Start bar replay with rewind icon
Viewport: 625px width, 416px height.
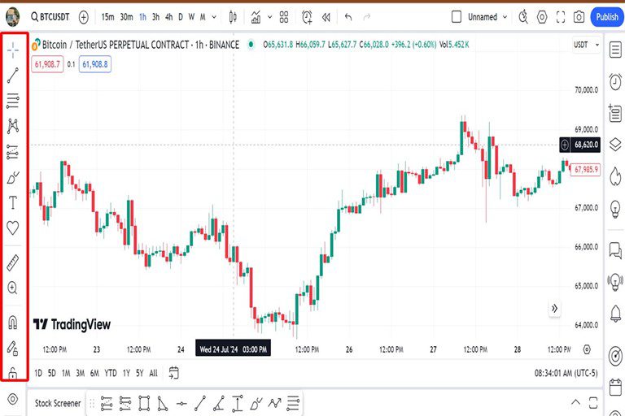click(x=326, y=17)
